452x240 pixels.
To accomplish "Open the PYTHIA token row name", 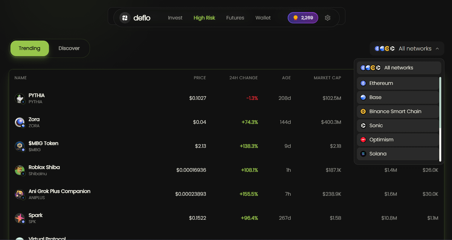I will click(37, 95).
